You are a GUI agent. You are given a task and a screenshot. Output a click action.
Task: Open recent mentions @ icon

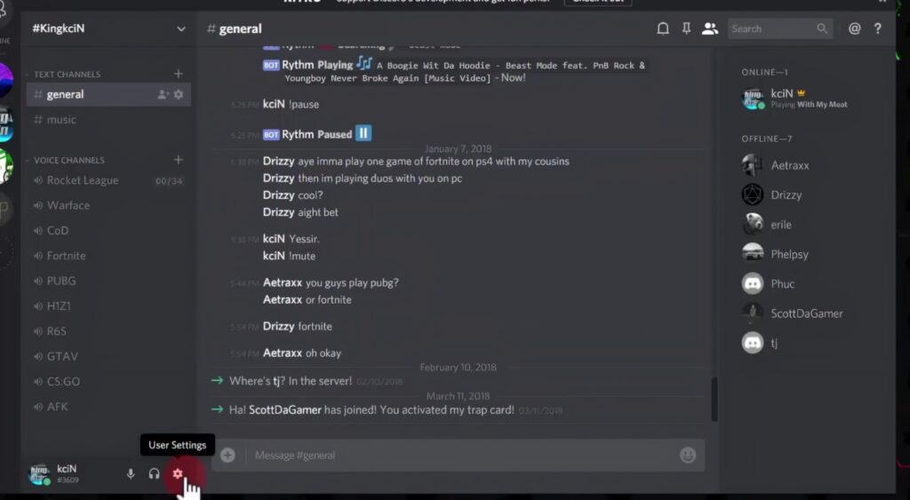(854, 28)
